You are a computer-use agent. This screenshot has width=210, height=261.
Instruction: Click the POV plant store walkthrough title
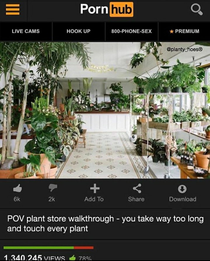[105, 223]
